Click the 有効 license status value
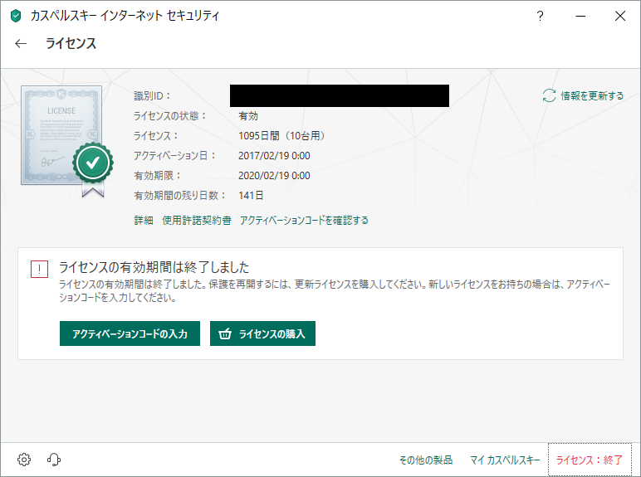 pyautogui.click(x=248, y=116)
